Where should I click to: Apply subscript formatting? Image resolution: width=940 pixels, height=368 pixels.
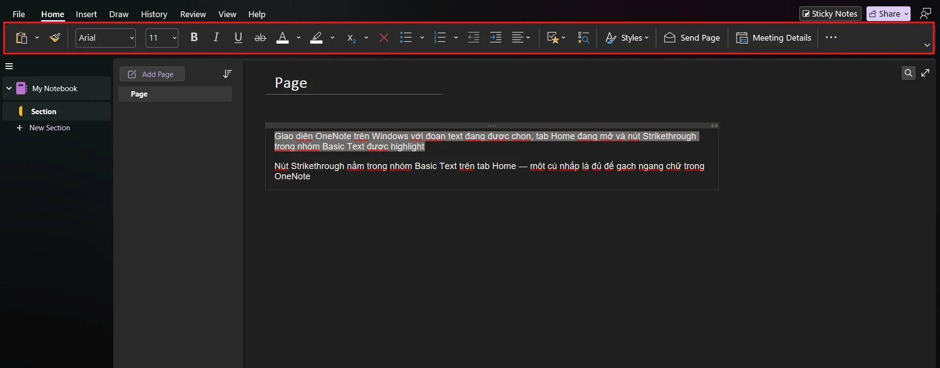click(x=351, y=38)
